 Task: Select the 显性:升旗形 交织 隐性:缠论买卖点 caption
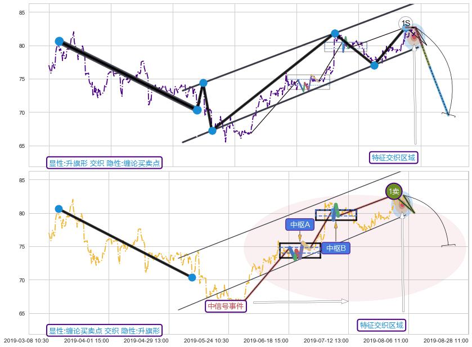(105, 163)
